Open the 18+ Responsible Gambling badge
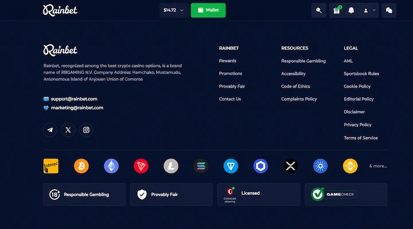413x229 pixels. [x=84, y=195]
